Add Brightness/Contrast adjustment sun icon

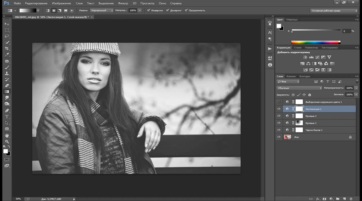point(305,57)
